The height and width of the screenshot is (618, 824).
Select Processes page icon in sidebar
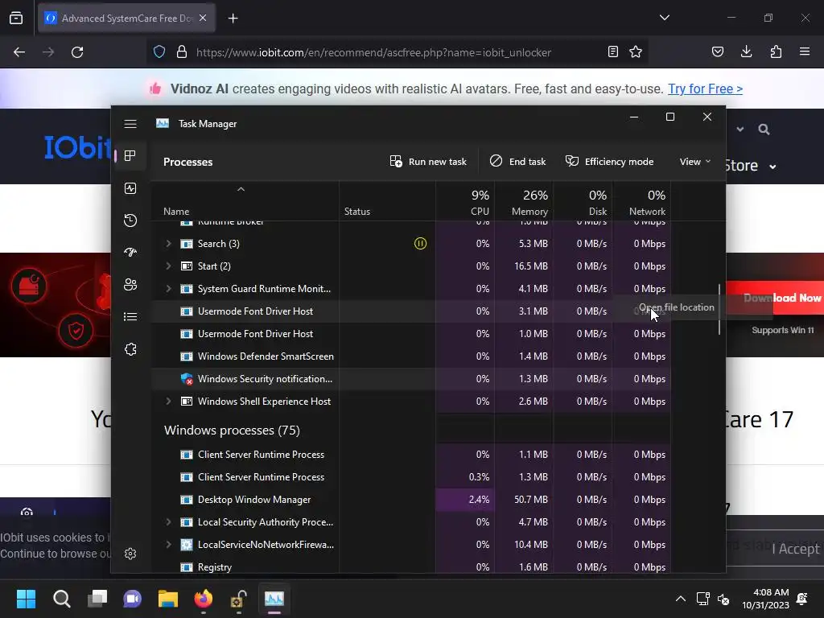(x=130, y=156)
